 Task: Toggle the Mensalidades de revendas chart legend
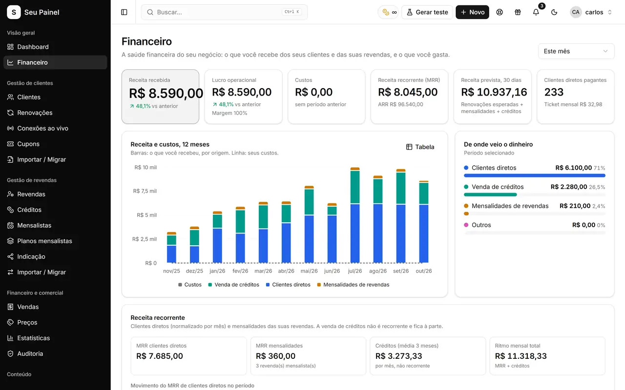point(353,285)
